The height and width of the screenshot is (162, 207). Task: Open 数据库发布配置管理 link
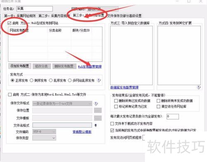coord(124,87)
